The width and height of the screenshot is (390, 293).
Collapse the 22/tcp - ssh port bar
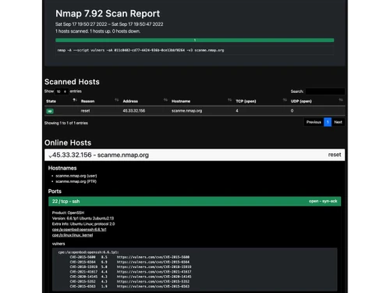(x=194, y=202)
